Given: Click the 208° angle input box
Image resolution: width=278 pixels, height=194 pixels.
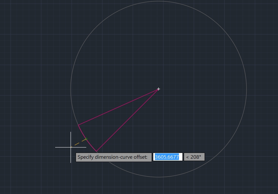Looking at the screenshot, I should point(194,157).
